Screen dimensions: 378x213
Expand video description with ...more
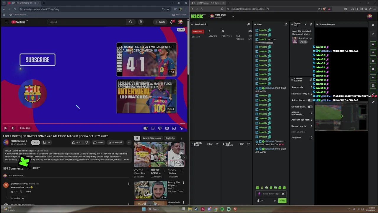(126, 160)
